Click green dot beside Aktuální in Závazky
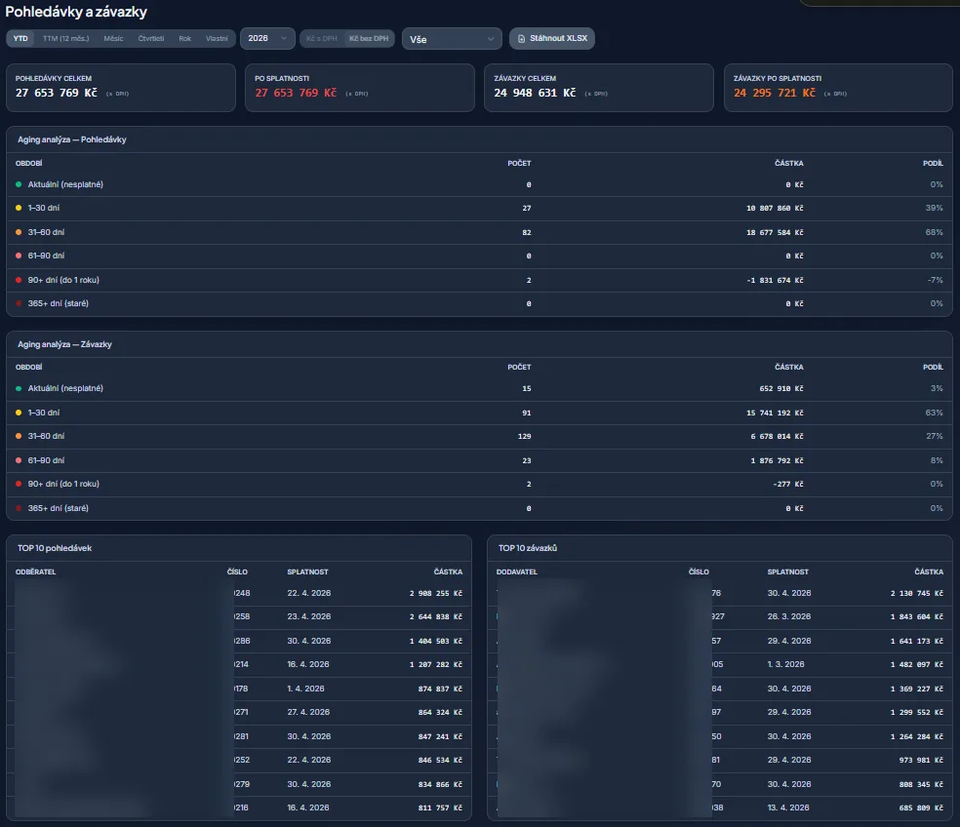960x827 pixels. 19,388
